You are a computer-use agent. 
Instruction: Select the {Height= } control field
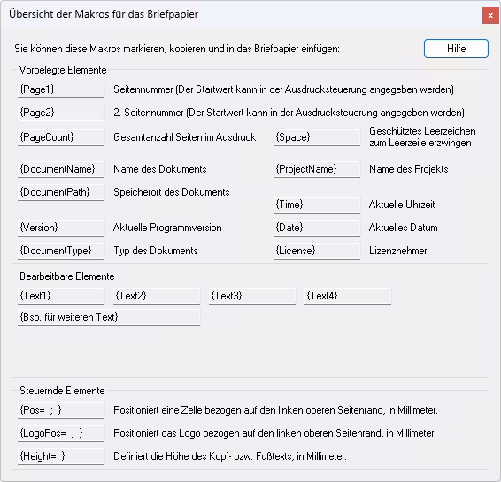click(61, 456)
